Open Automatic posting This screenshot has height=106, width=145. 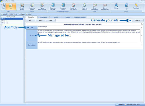click(x=32, y=7)
